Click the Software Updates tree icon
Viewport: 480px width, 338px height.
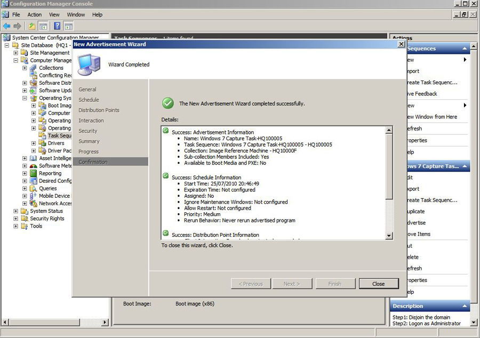point(33,91)
